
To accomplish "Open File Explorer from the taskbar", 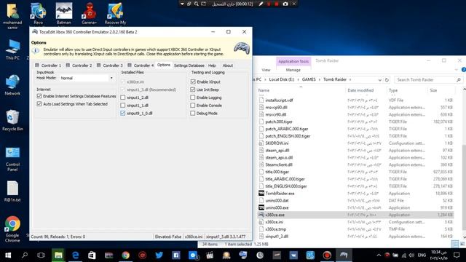I will [58, 255].
